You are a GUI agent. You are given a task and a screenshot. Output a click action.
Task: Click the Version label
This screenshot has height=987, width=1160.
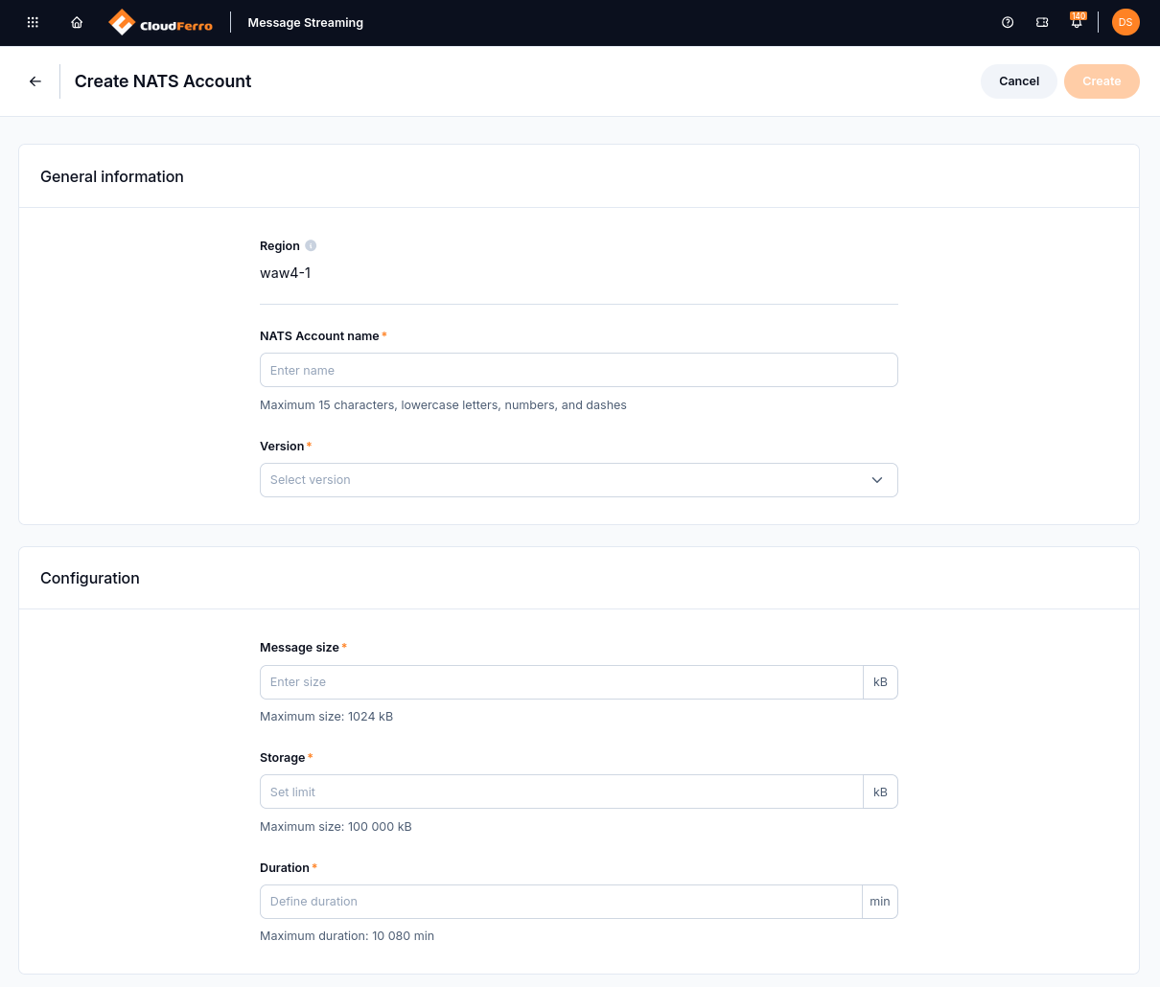click(282, 447)
